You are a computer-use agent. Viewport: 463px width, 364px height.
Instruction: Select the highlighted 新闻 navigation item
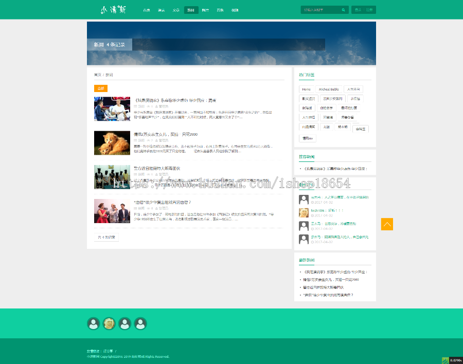tap(191, 10)
